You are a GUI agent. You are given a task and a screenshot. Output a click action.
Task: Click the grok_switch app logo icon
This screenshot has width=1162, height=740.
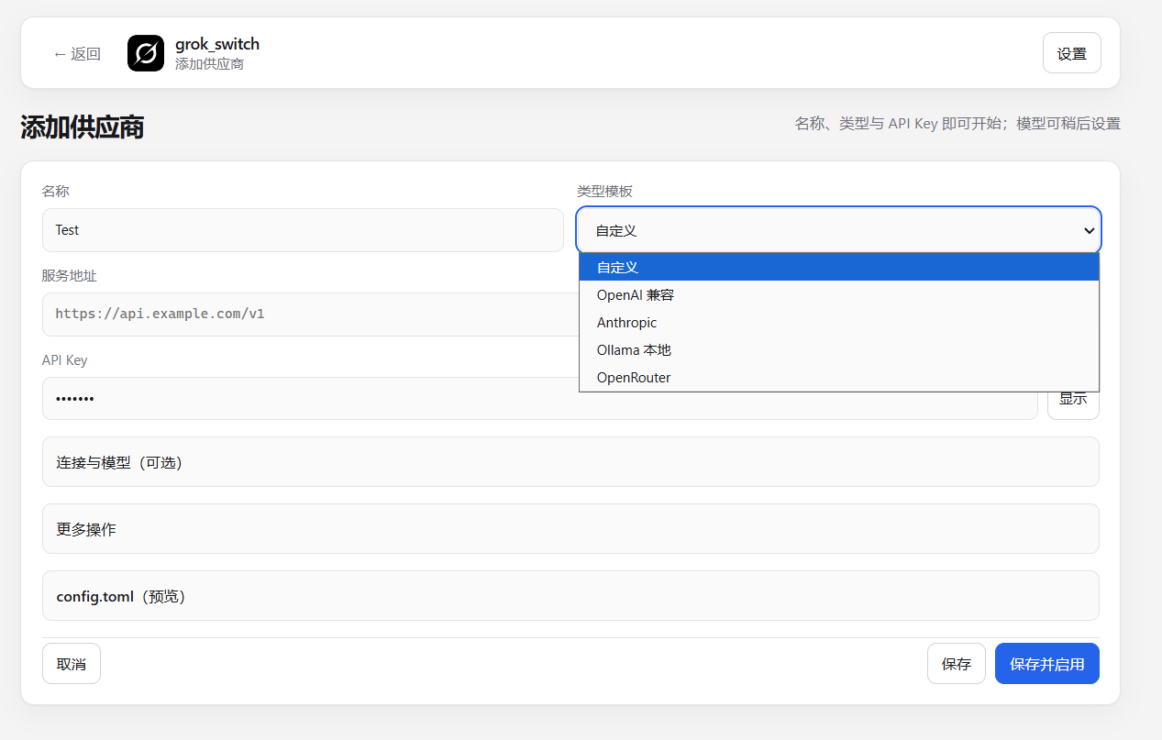(146, 53)
